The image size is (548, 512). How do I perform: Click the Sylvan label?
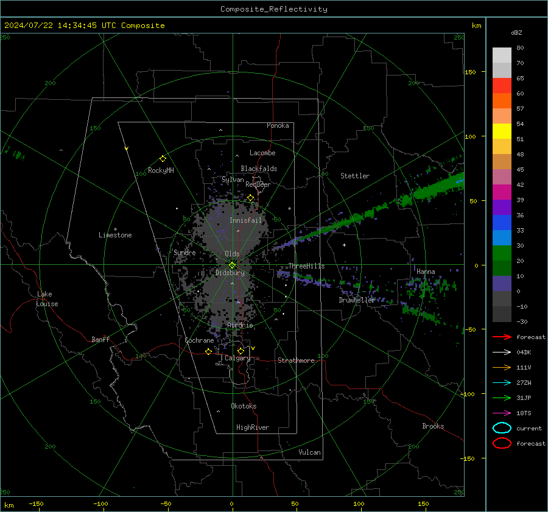(233, 180)
